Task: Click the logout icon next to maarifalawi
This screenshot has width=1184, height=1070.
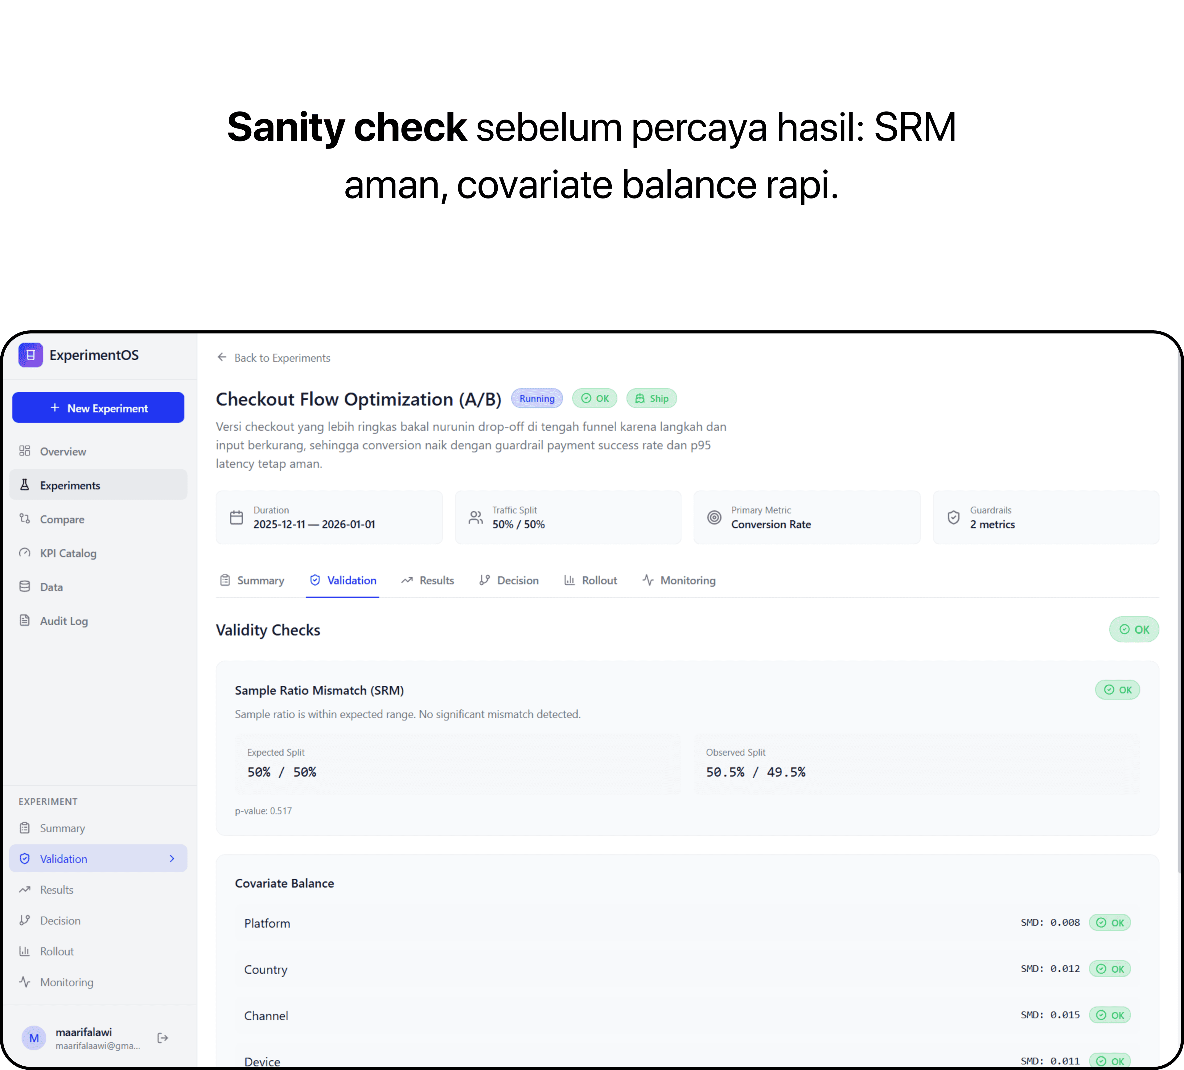Action: 163,1038
